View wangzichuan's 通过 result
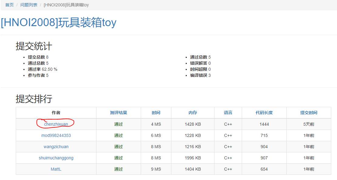 (118, 147)
